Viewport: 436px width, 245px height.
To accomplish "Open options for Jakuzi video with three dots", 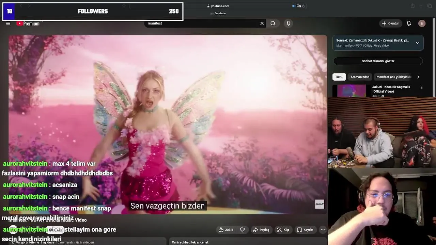I will coord(422,87).
